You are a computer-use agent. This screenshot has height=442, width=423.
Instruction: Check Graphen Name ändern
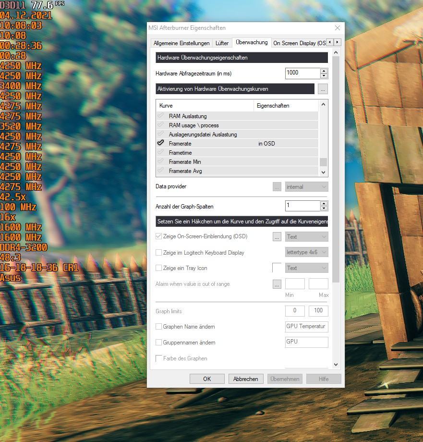(x=158, y=326)
